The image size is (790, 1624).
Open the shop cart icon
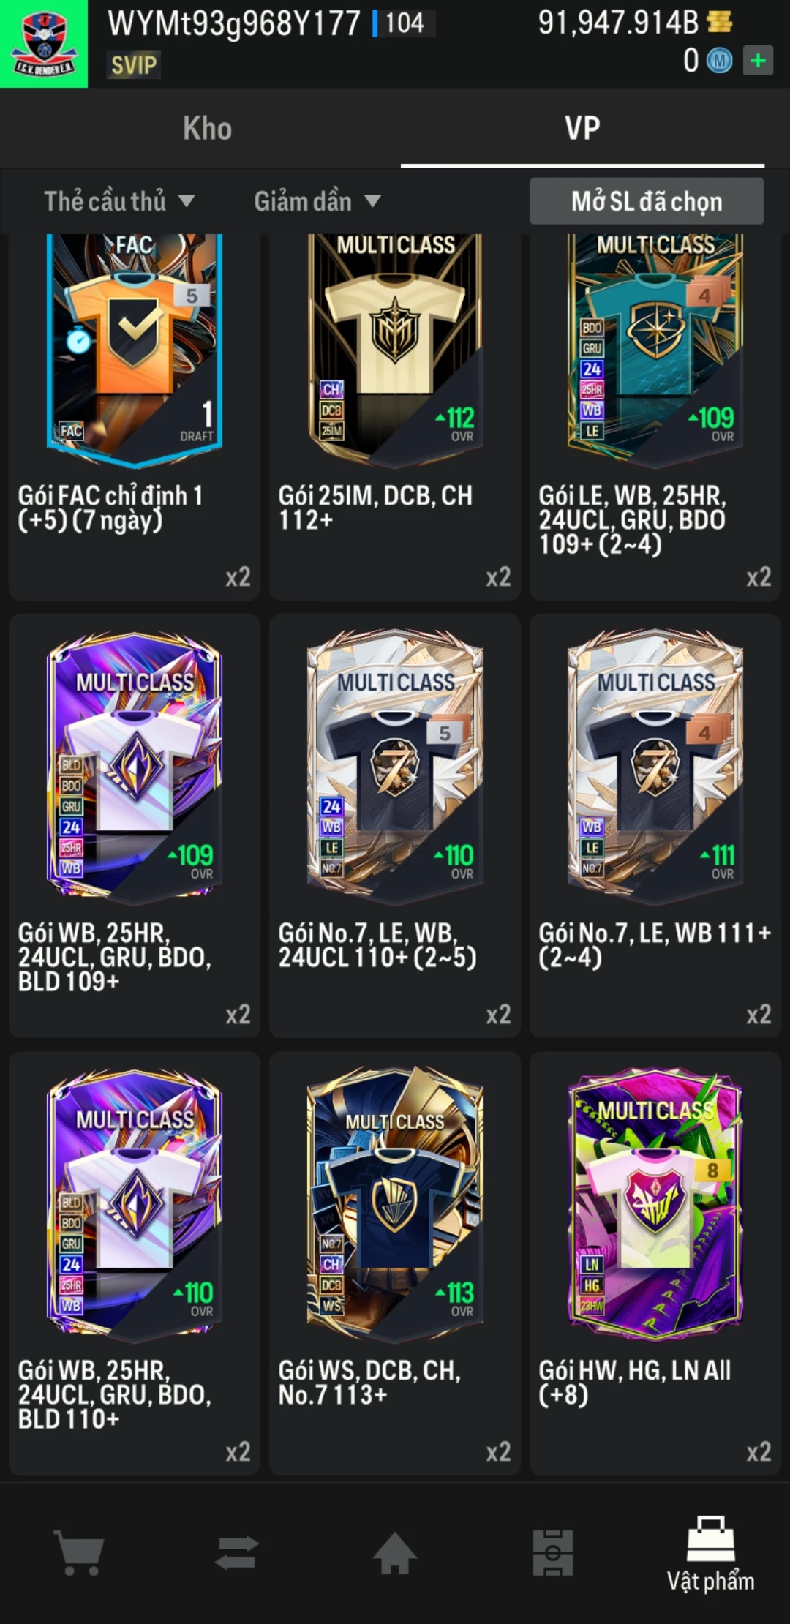[79, 1552]
